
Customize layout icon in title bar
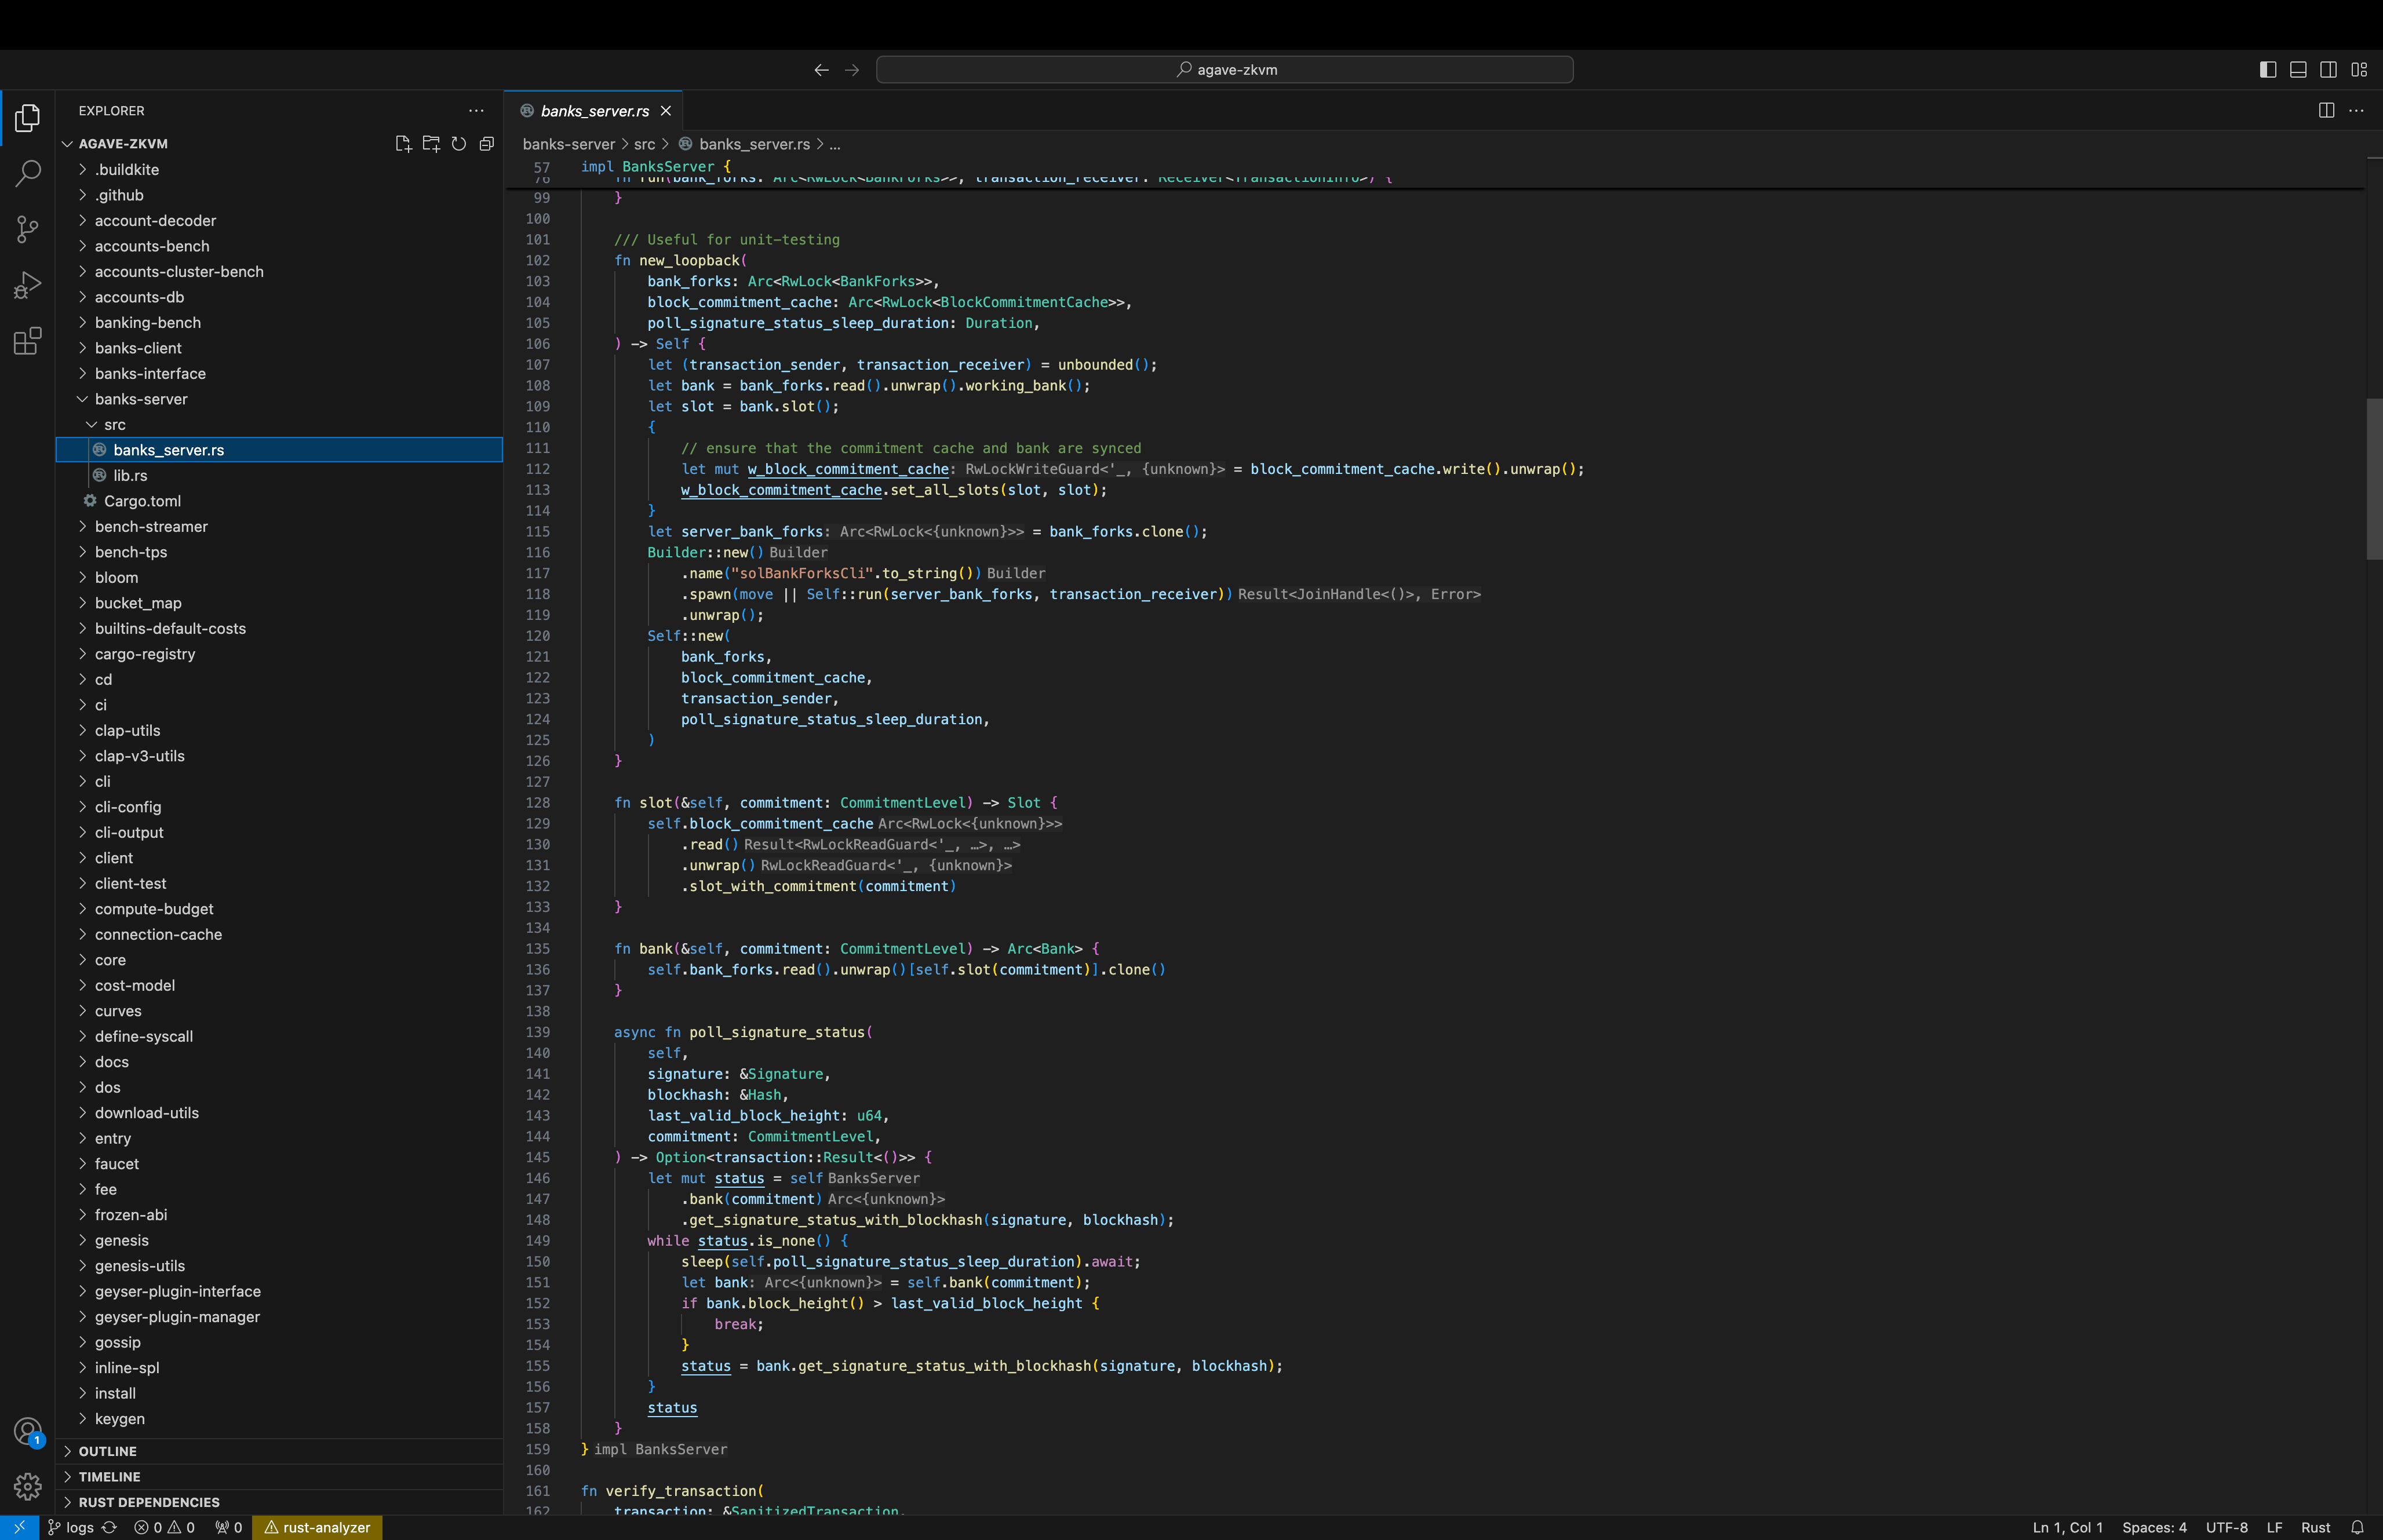pos(2359,70)
